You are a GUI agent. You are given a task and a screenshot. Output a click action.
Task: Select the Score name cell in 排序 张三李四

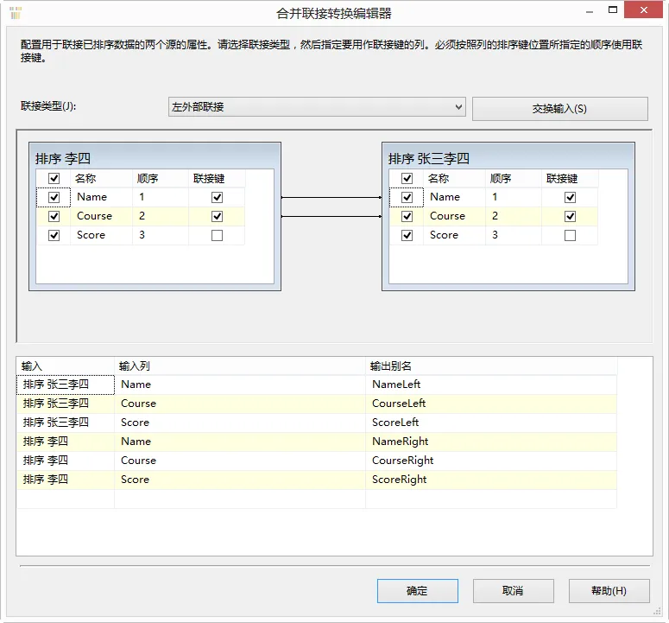point(454,235)
